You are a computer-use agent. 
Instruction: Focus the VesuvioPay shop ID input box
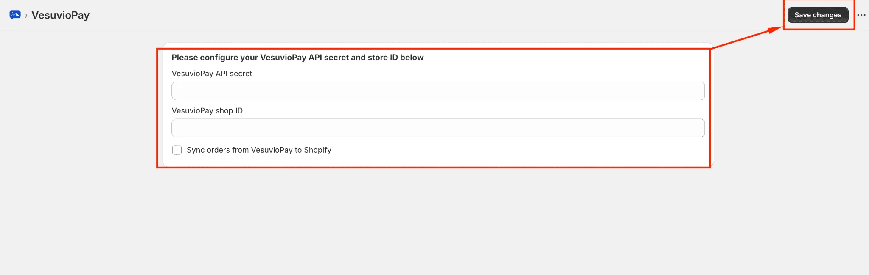(437, 128)
